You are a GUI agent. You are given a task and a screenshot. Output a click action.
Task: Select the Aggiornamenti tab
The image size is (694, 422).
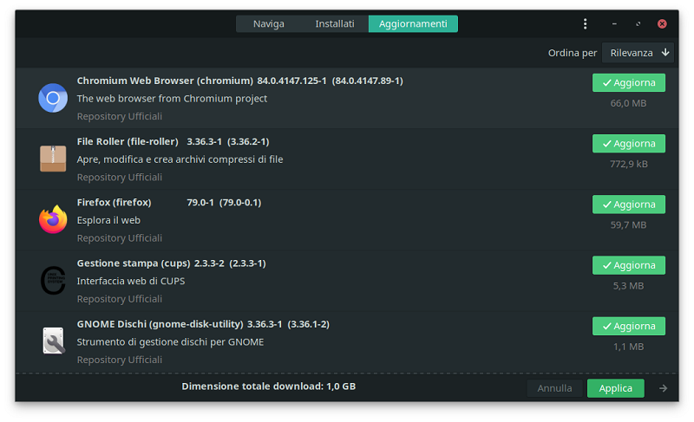click(x=413, y=24)
